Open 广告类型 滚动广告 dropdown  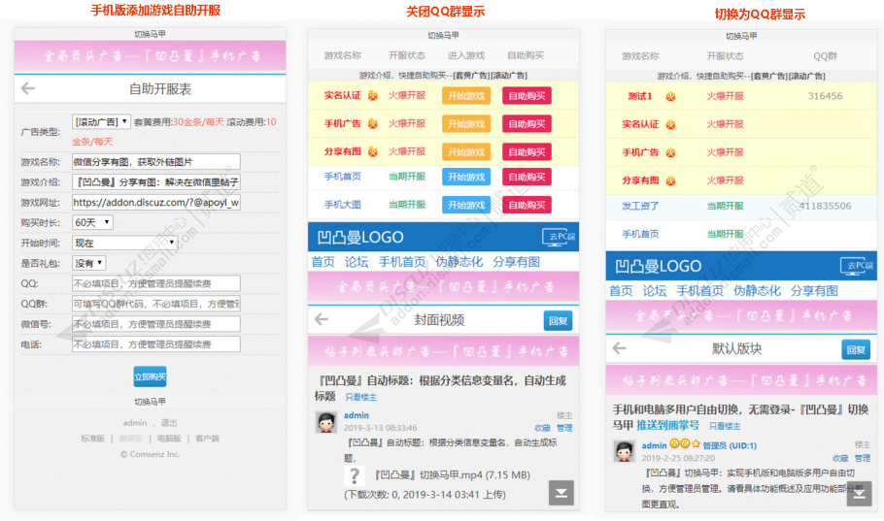tap(101, 121)
